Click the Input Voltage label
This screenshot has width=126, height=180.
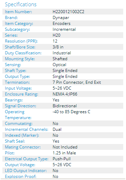(18, 88)
